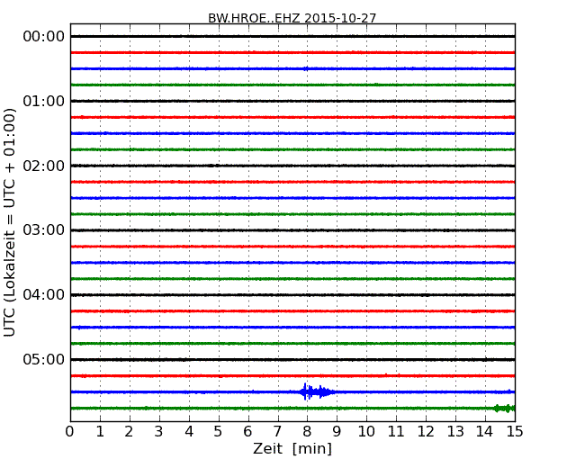This screenshot has width=585, height=468.
Task: Click x-axis tick label 10
Action: point(366,432)
